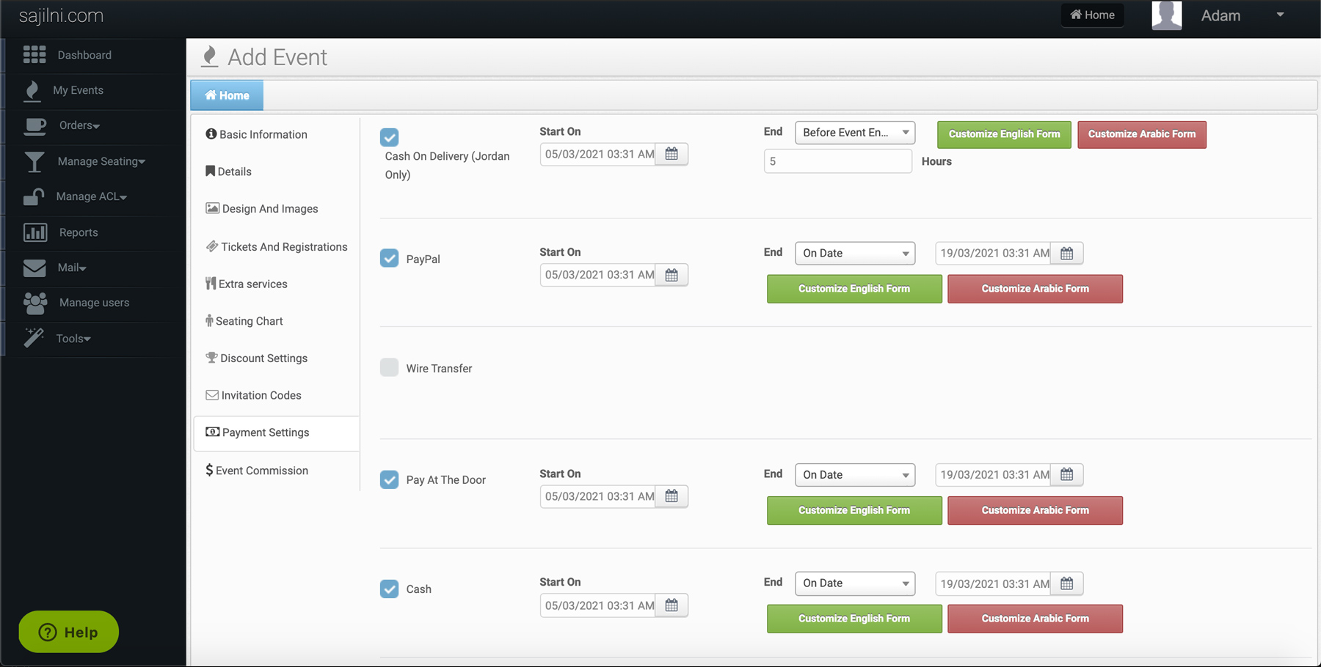Click the sajilni.com logo
The height and width of the screenshot is (667, 1321).
pyautogui.click(x=61, y=15)
